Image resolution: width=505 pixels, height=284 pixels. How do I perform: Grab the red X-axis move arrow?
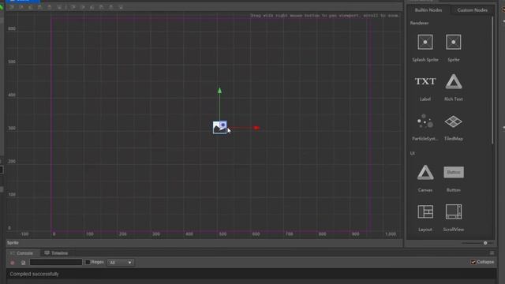pyautogui.click(x=256, y=128)
